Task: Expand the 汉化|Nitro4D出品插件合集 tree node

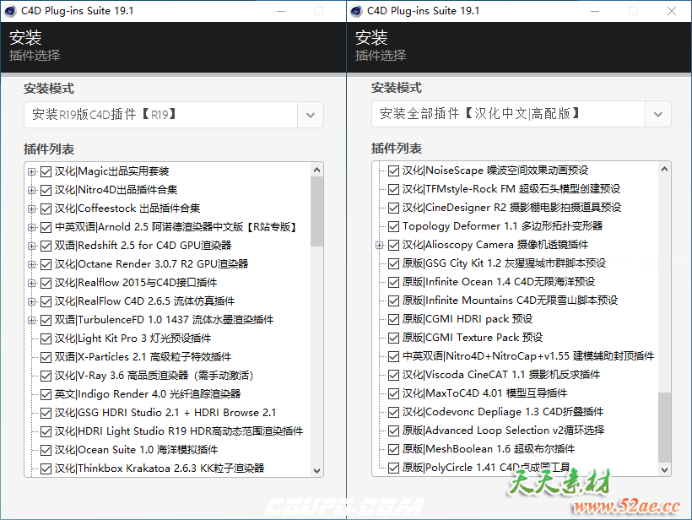Action: click(32, 190)
